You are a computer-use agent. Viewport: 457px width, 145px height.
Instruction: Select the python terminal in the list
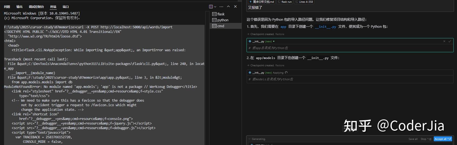[225, 20]
